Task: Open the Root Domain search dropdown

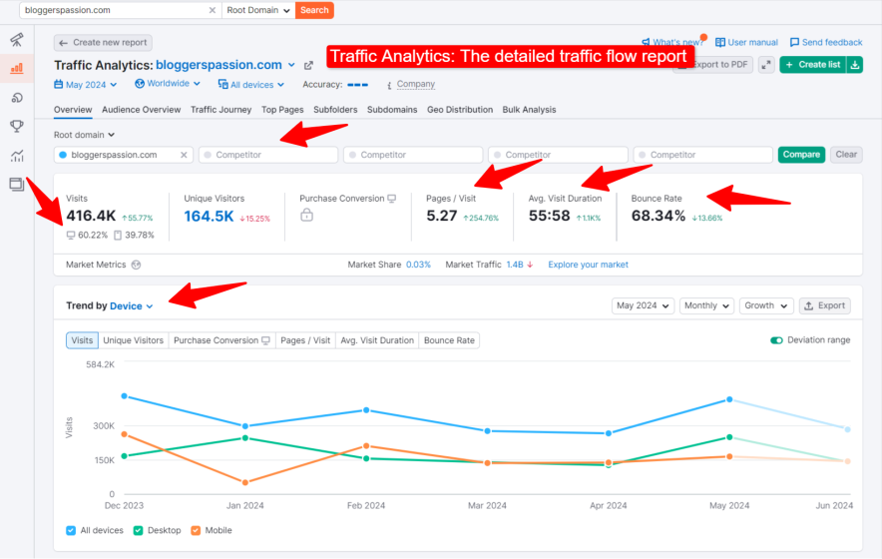Action: coord(258,10)
